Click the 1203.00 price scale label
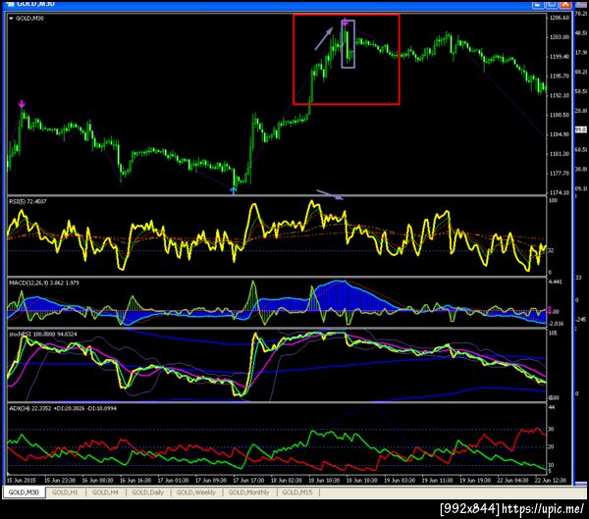Screen dimensions: 589x519 (560, 37)
